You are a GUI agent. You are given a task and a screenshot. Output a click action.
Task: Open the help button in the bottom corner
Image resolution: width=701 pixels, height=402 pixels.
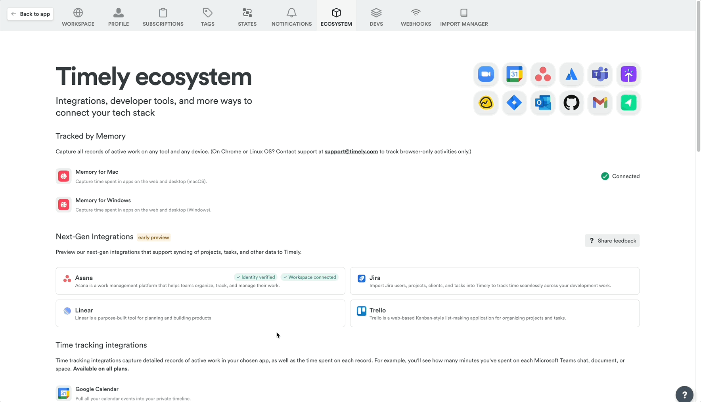pos(684,394)
